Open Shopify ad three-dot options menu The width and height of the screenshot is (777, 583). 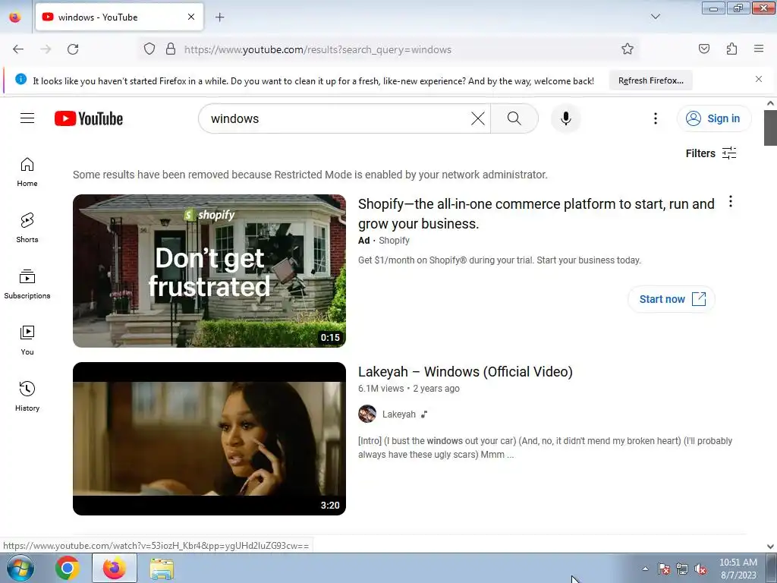tap(731, 201)
